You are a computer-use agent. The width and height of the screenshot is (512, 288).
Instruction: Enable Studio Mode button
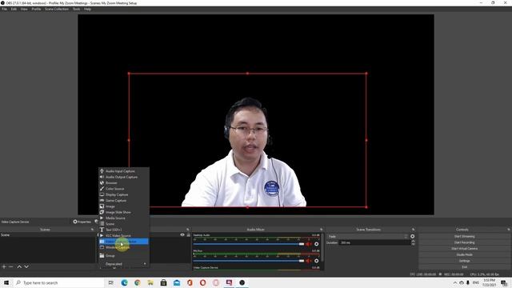[x=464, y=254]
